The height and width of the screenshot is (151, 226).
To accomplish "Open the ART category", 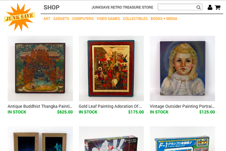I will [47, 19].
